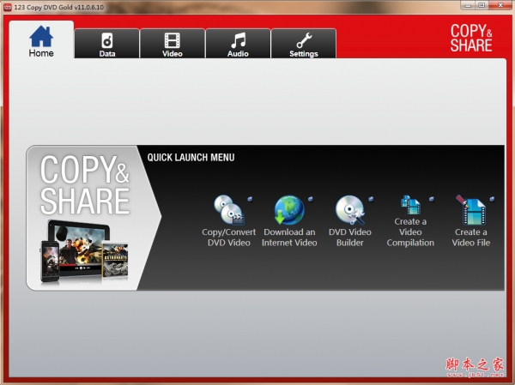Open the Data tab
This screenshot has width=515, height=385.
(x=107, y=44)
